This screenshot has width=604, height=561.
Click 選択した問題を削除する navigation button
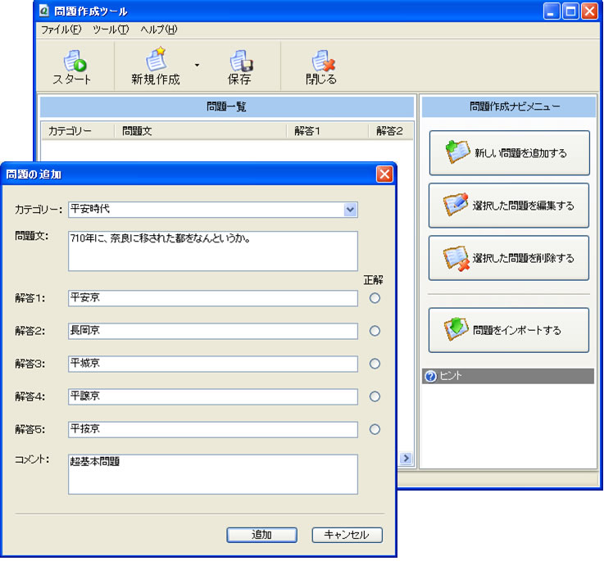(508, 258)
